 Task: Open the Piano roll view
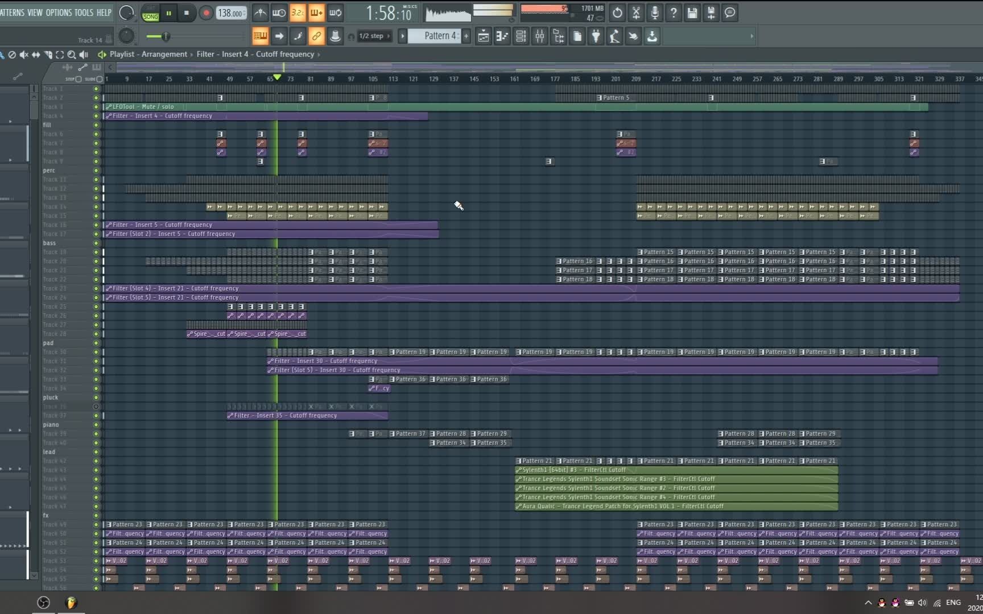(502, 36)
